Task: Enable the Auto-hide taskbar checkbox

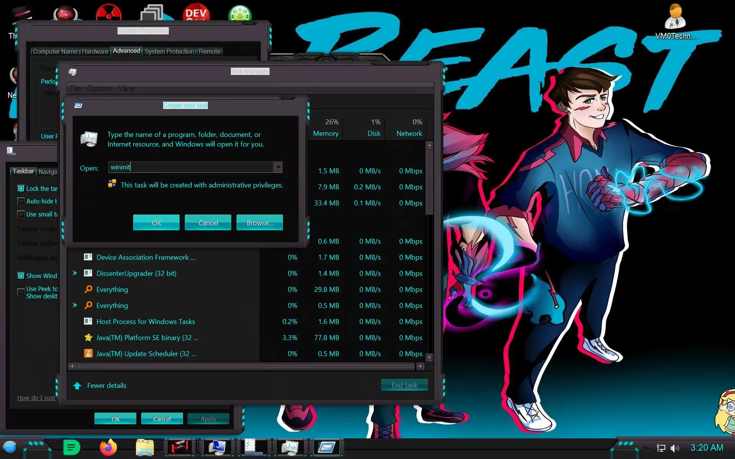Action: coord(21,201)
